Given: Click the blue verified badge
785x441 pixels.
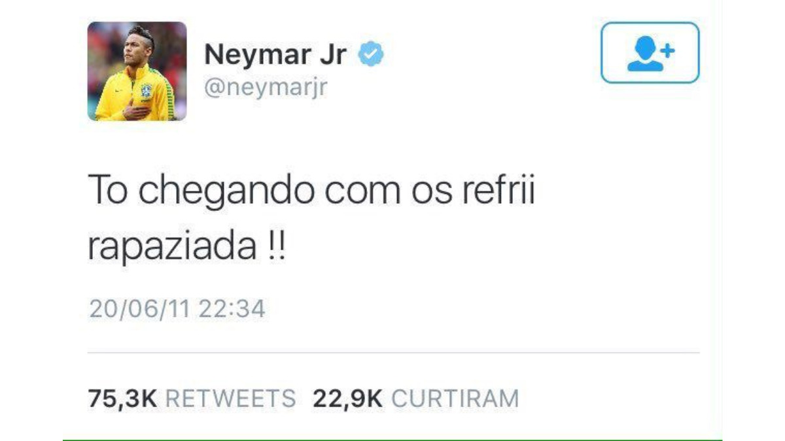Looking at the screenshot, I should pyautogui.click(x=370, y=55).
